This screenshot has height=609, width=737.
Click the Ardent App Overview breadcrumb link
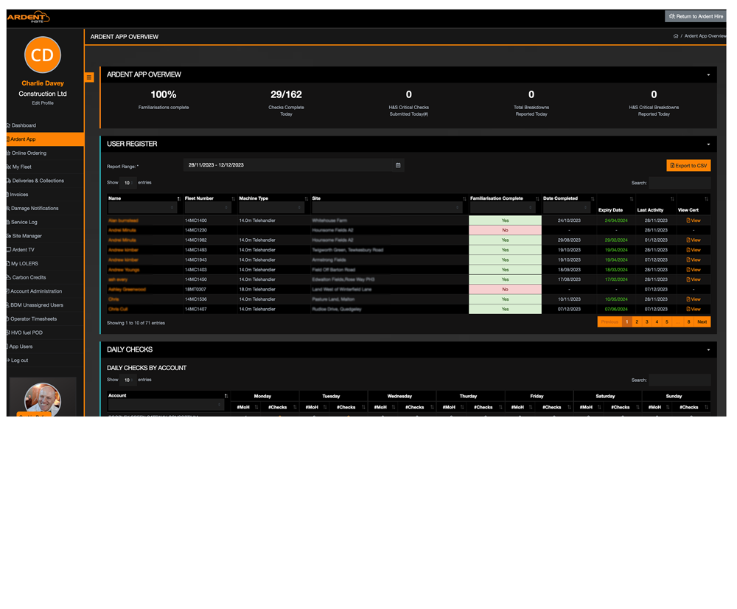(705, 36)
